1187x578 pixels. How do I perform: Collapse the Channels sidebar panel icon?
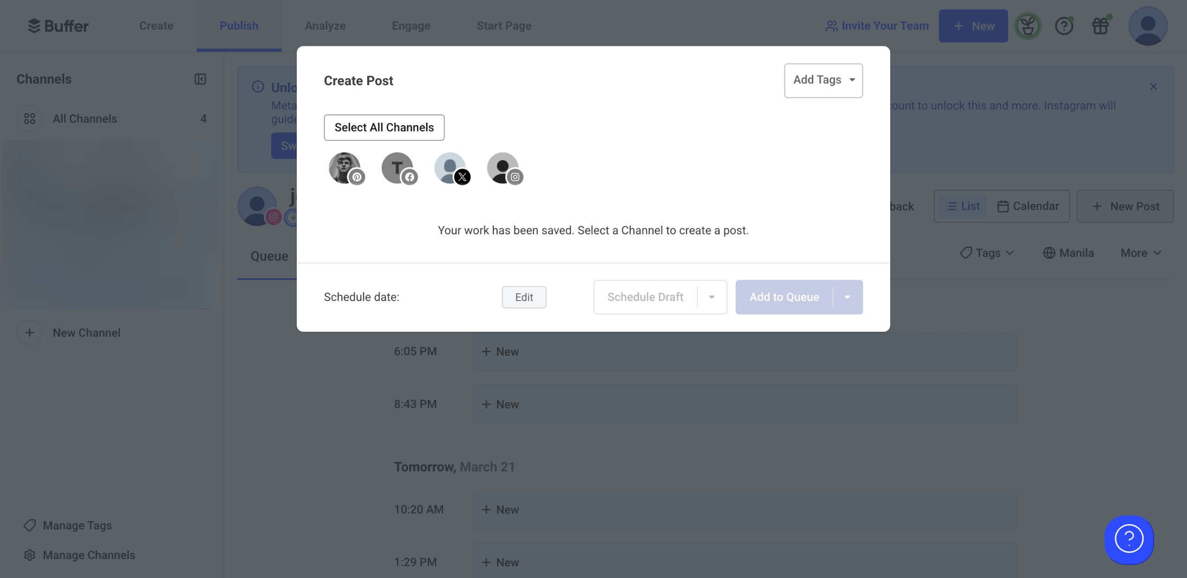click(200, 79)
